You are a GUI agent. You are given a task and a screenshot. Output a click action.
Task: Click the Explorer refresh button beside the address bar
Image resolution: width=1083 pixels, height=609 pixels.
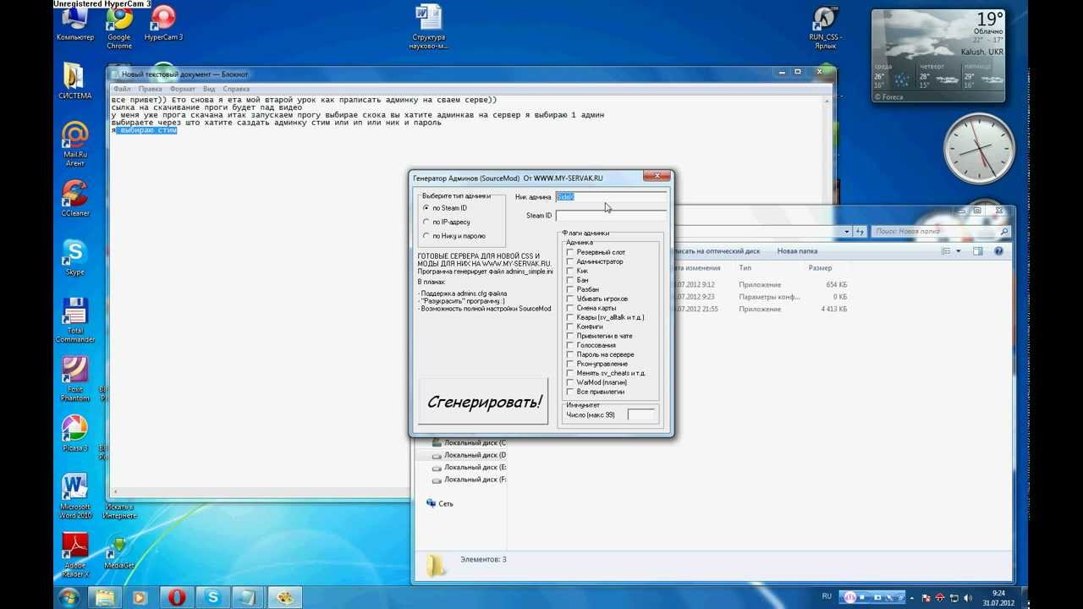point(861,231)
